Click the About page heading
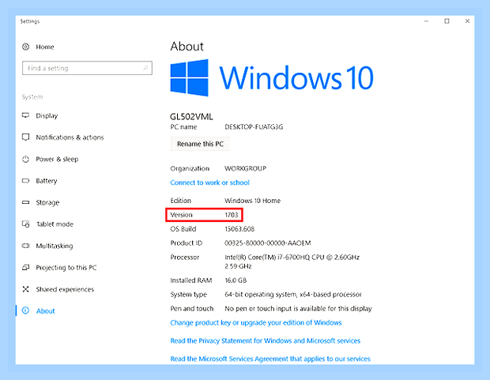Viewport: 490px width, 380px height. pos(187,47)
